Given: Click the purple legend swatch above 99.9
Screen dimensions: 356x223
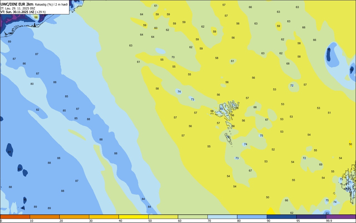Looking at the screenshot, I should pyautogui.click(x=341, y=217).
